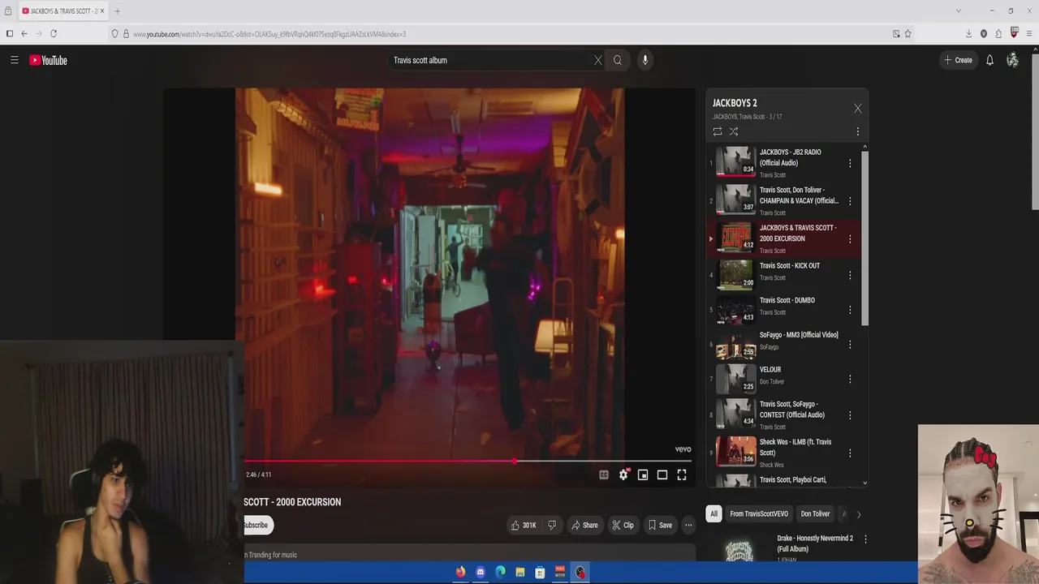Open options for VELOUR playlist item

(x=850, y=379)
